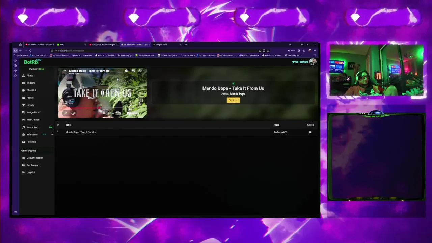
Task: Click the history clock icon in the browser sidebar
Action: click(x=15, y=71)
